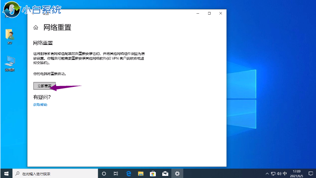Viewport: 316px width, 178px height.
Task: Open the Mail app on taskbar
Action: click(x=165, y=174)
